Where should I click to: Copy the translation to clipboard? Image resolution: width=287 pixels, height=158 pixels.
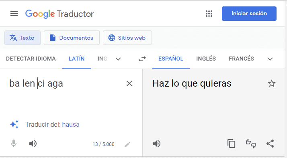[232, 144]
